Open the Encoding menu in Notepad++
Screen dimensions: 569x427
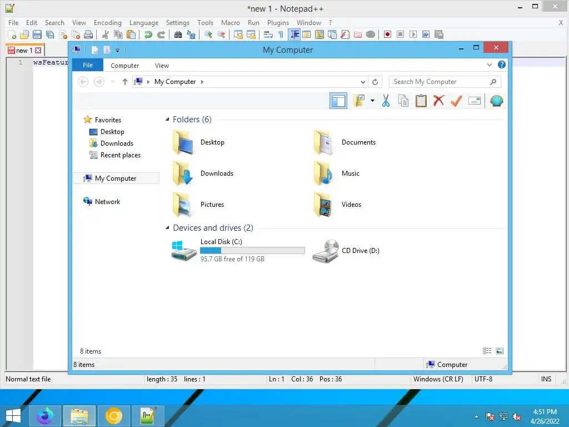point(108,22)
